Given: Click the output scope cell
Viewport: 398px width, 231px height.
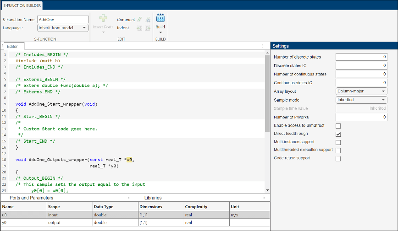Looking at the screenshot, I should point(70,223).
